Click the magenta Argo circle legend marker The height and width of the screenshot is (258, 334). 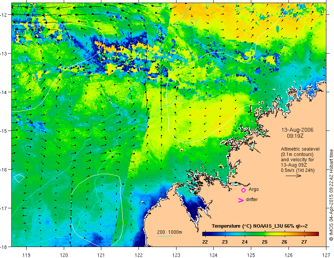[x=243, y=190]
